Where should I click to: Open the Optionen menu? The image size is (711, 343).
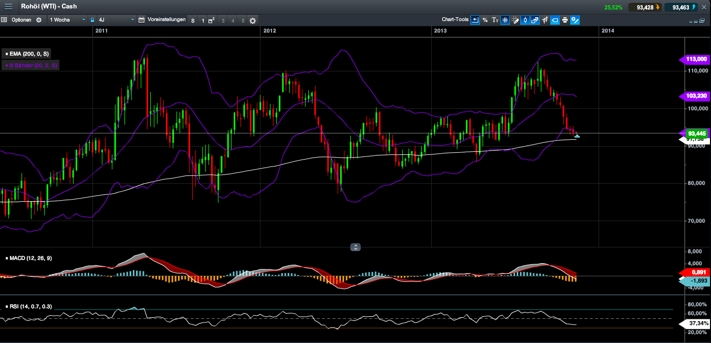(22, 20)
